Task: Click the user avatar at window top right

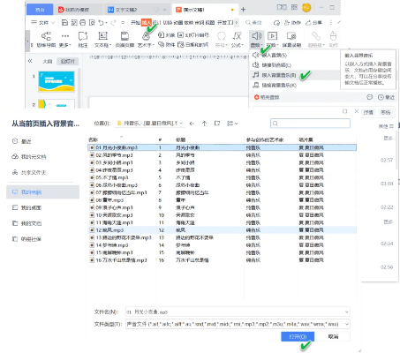Action: pos(306,8)
